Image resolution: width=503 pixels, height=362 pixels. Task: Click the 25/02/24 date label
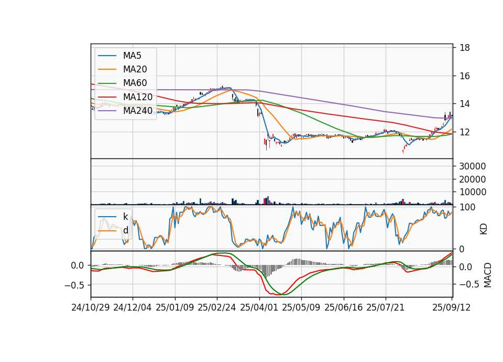(x=217, y=307)
